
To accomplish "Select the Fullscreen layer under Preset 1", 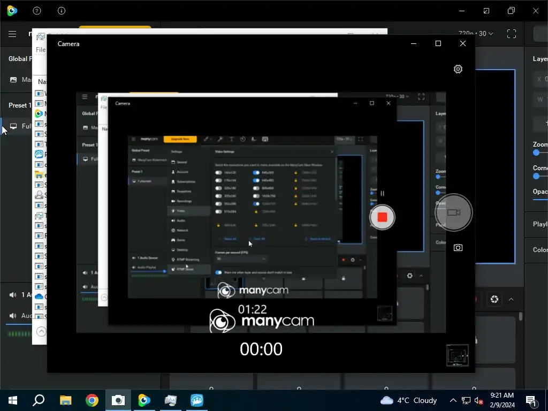I will (16, 126).
